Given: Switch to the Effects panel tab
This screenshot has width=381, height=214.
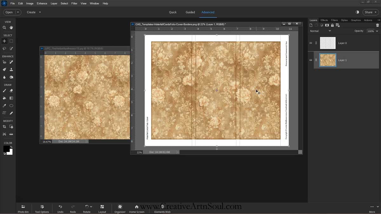Looking at the screenshot, I should click(x=324, y=20).
